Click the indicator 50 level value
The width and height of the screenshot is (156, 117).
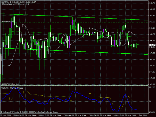(x=150, y=101)
